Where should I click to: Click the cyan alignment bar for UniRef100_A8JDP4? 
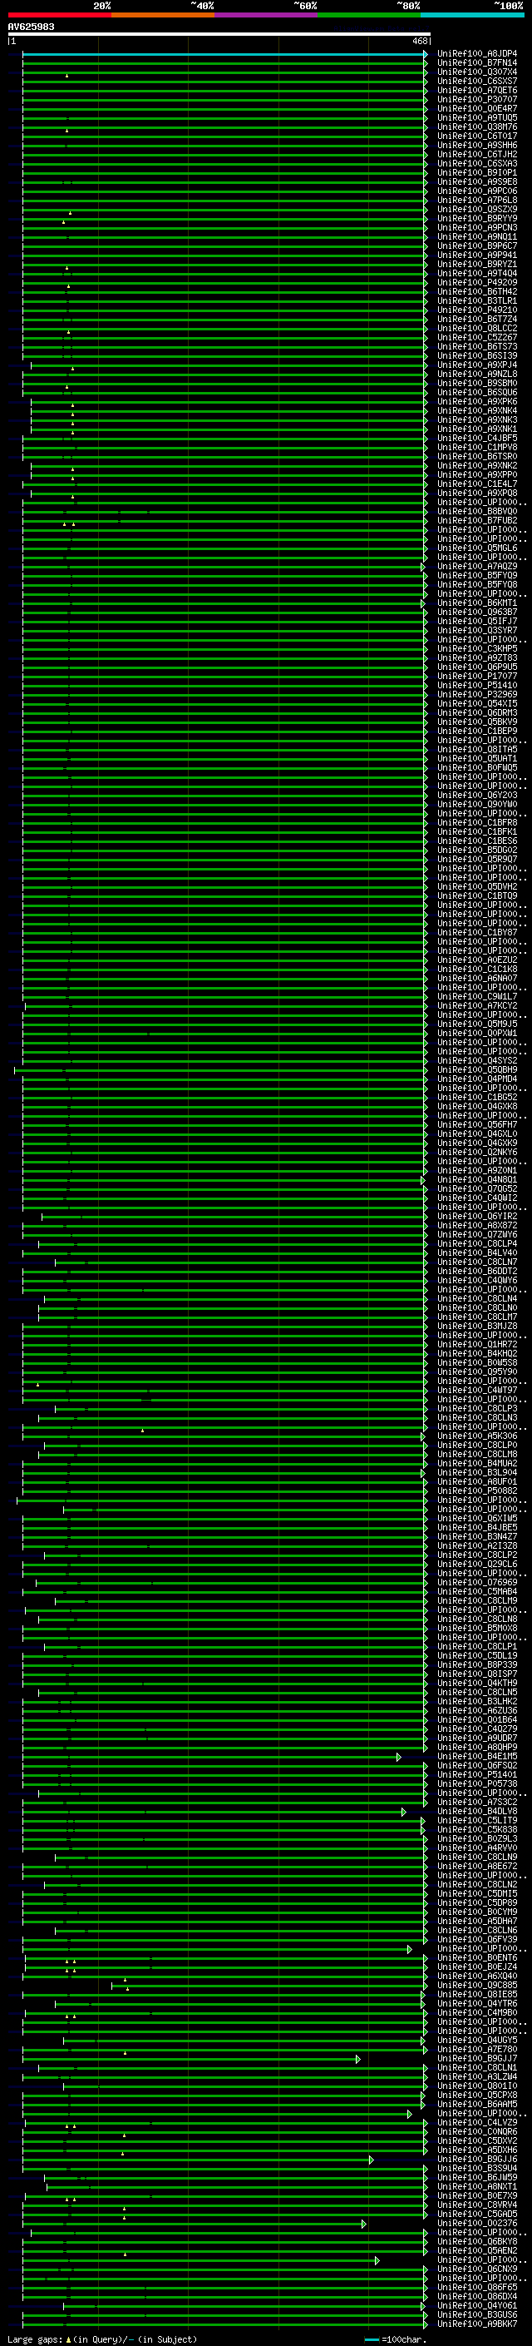point(224,54)
